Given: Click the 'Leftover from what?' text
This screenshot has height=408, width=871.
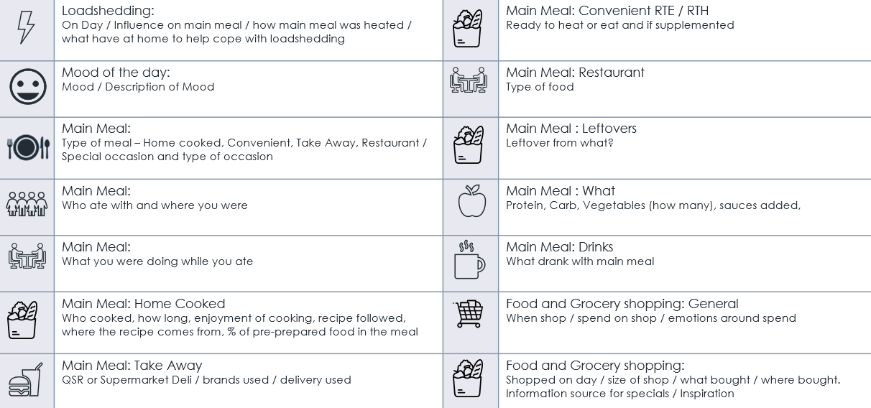Looking at the screenshot, I should pos(560,143).
